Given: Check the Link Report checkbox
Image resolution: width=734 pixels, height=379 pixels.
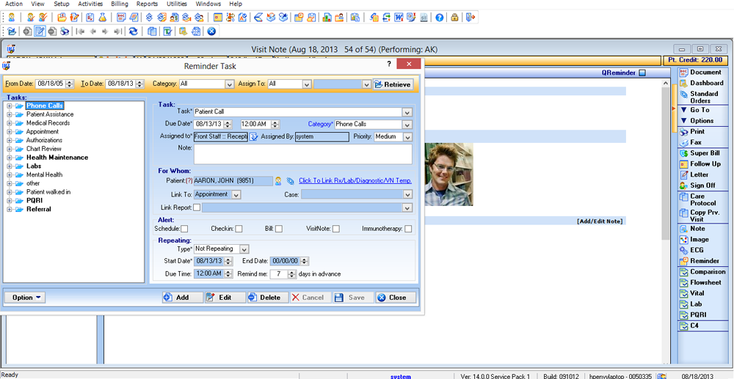Looking at the screenshot, I should click(x=197, y=207).
